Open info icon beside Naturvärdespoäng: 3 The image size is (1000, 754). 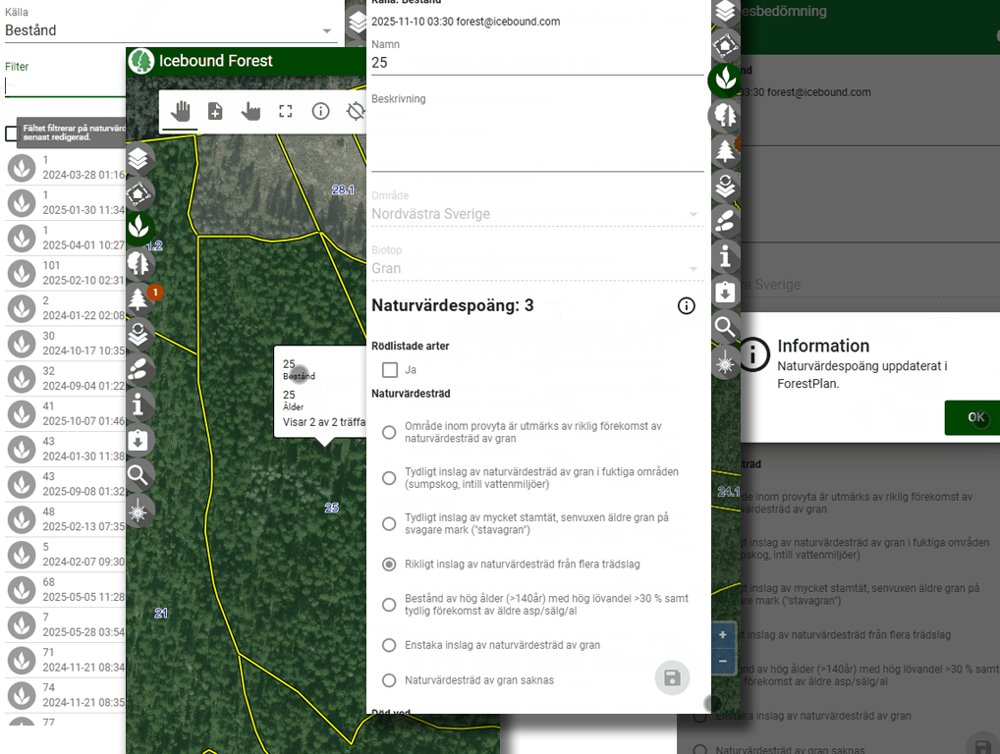686,306
